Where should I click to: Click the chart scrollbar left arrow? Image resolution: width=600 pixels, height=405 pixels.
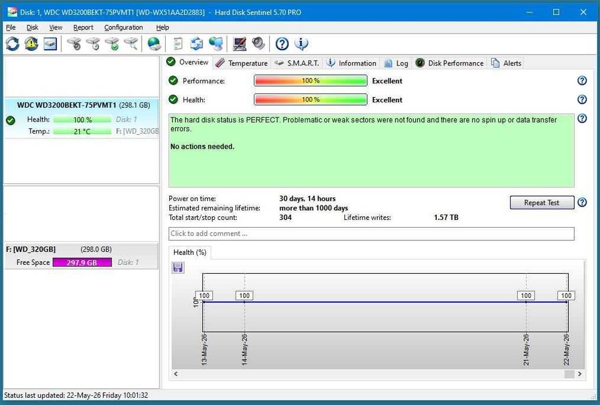click(x=176, y=374)
